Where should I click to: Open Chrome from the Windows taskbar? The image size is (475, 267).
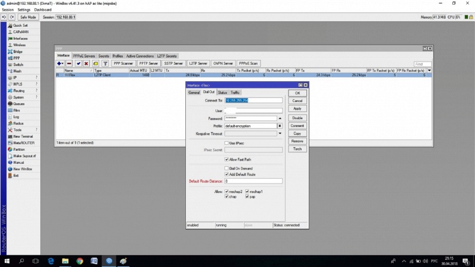point(80,261)
